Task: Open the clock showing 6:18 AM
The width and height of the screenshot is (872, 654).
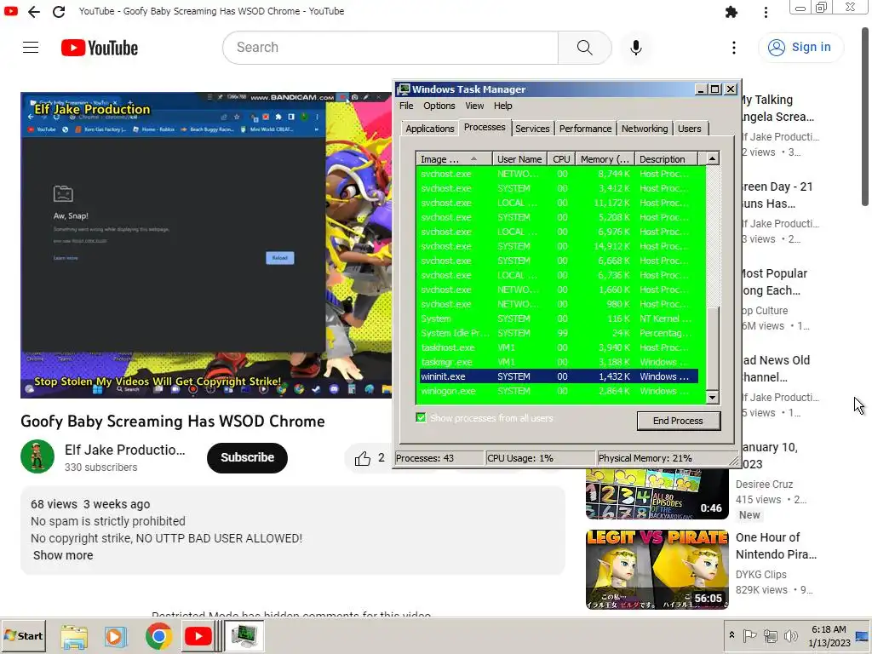Action: (x=829, y=635)
